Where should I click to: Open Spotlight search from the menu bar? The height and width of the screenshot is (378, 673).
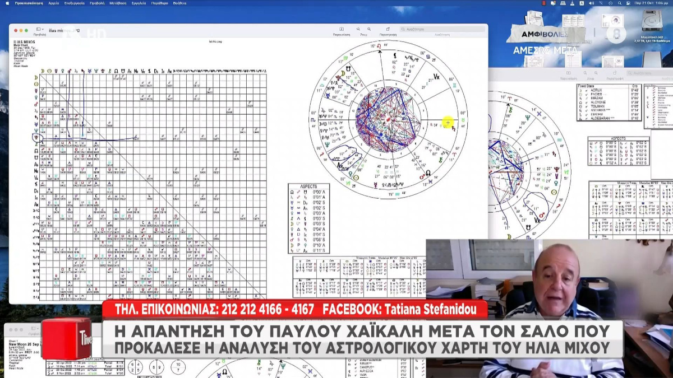tap(620, 3)
